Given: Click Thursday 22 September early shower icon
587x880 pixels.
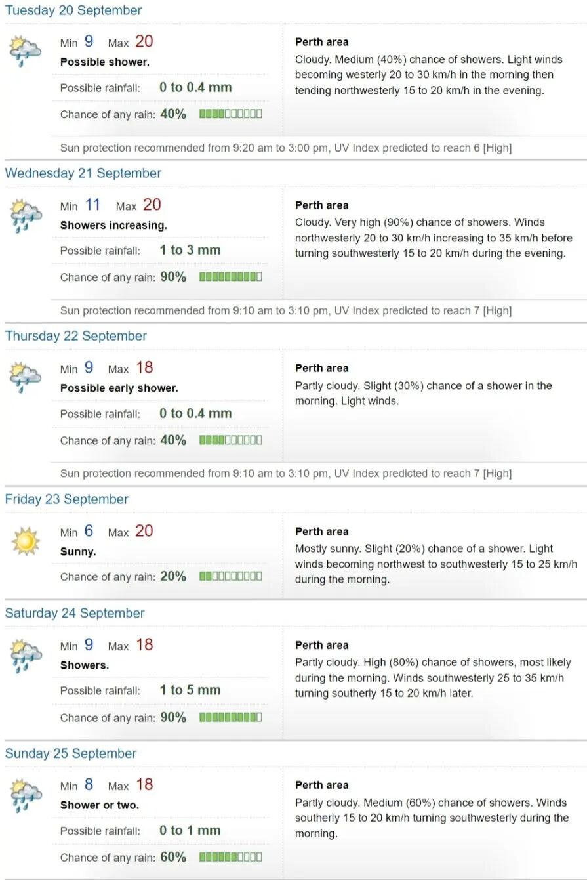Looking at the screenshot, I should pos(25,377).
